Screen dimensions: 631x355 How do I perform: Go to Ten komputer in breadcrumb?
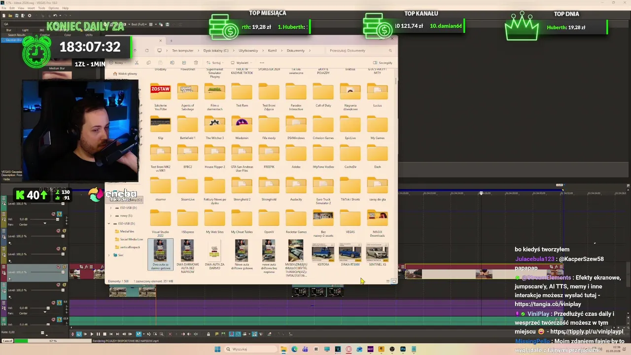[x=183, y=50]
